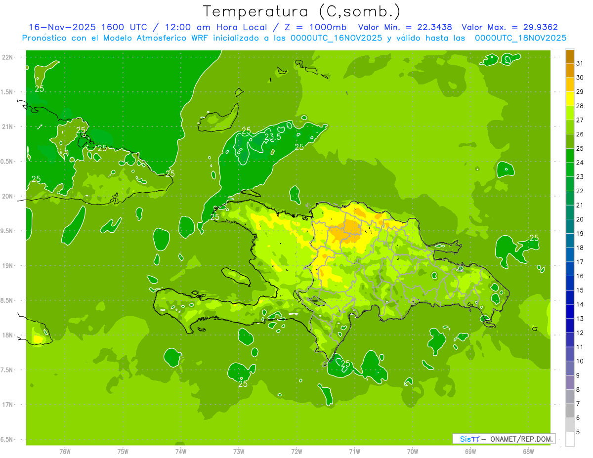Click the "71W" longitude axis label
The height and width of the screenshot is (458, 593).
(354, 451)
